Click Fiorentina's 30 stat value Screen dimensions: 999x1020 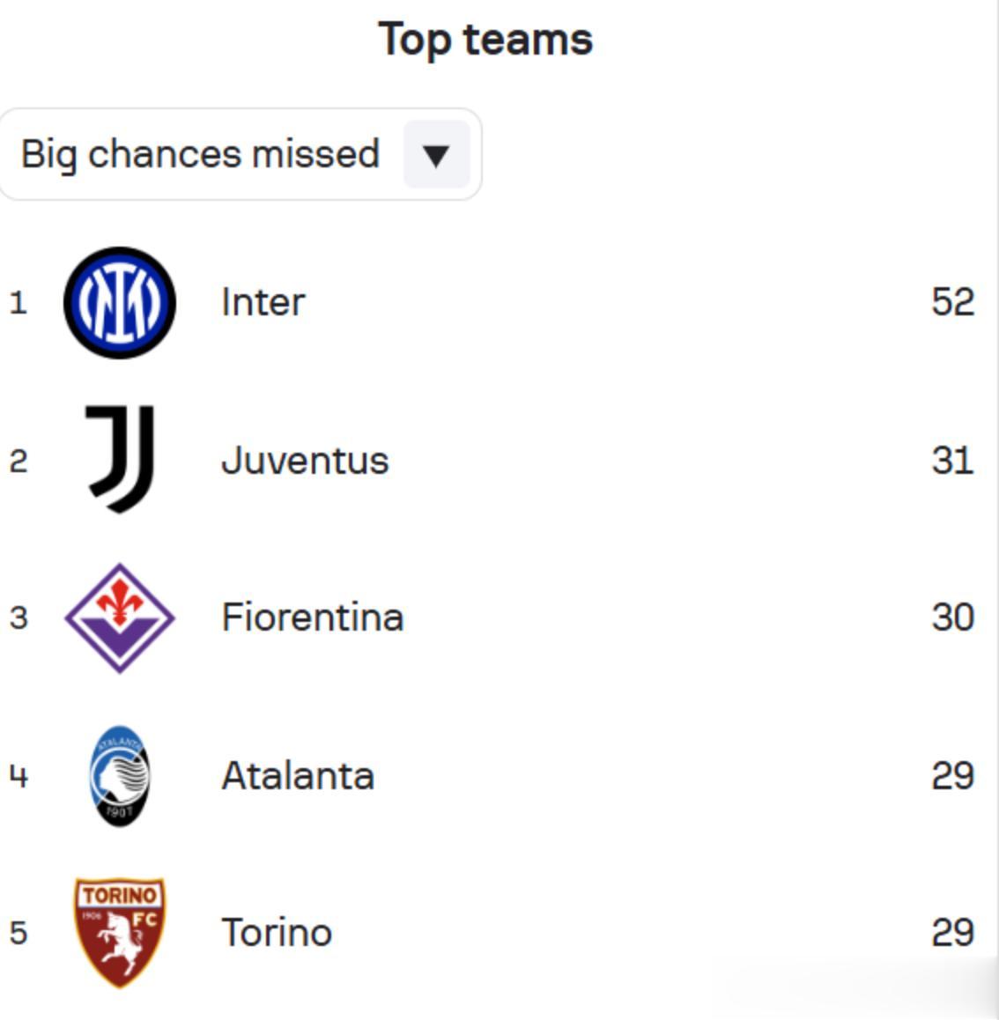[x=952, y=617]
